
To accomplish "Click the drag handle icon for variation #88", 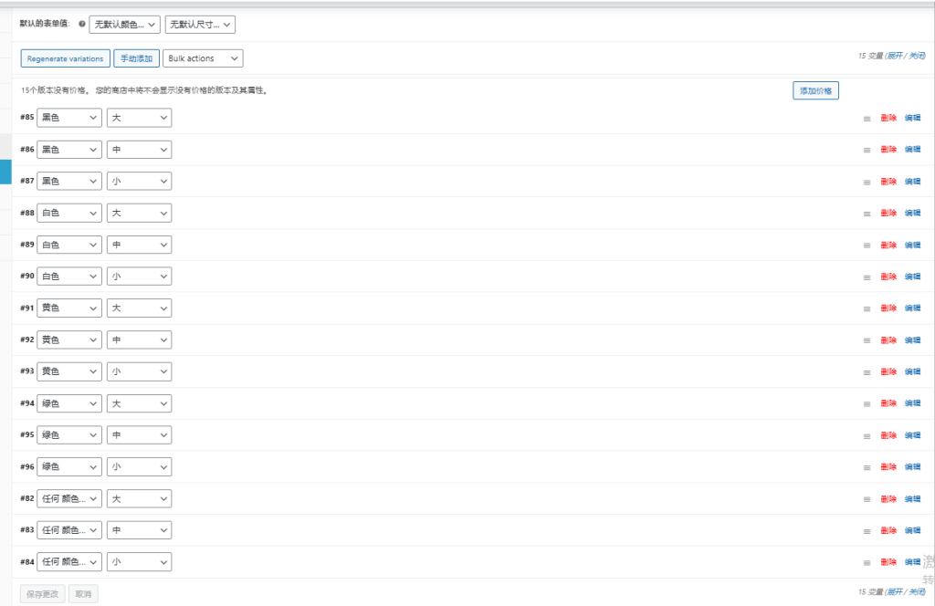I will (867, 214).
